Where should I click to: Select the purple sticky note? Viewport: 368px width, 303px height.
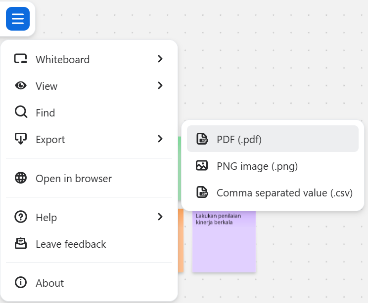click(x=224, y=247)
